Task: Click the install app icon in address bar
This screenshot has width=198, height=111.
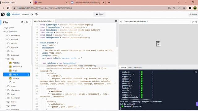Action: pos(169,8)
